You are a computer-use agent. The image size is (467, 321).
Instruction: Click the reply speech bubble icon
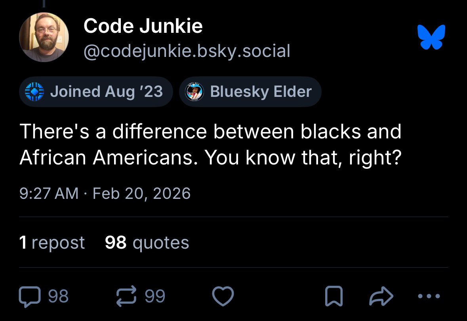pos(29,296)
